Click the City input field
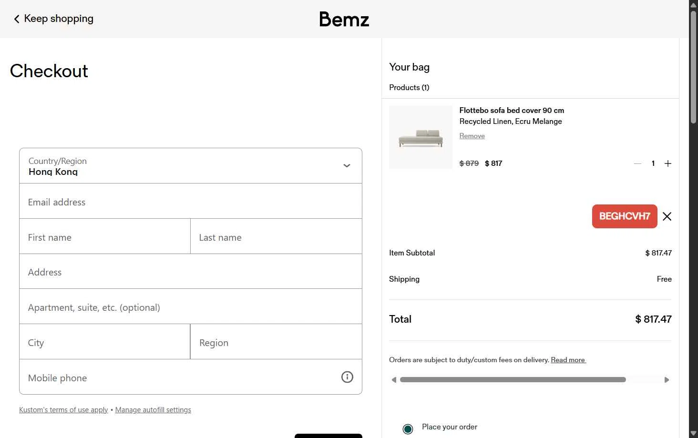Image resolution: width=698 pixels, height=438 pixels. (x=105, y=342)
